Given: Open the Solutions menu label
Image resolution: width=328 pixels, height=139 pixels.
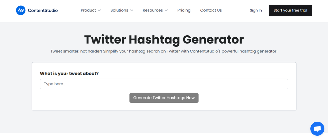Looking at the screenshot, I should tap(119, 10).
